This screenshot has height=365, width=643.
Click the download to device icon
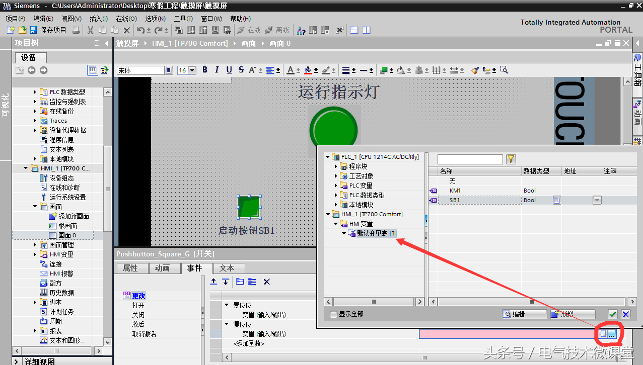click(191, 30)
